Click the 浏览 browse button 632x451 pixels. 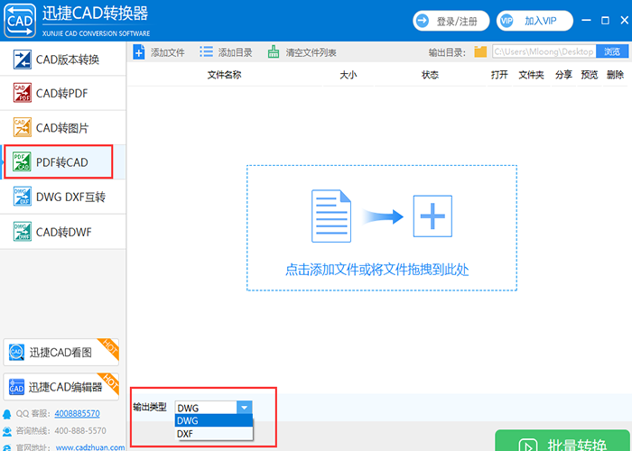coord(612,51)
